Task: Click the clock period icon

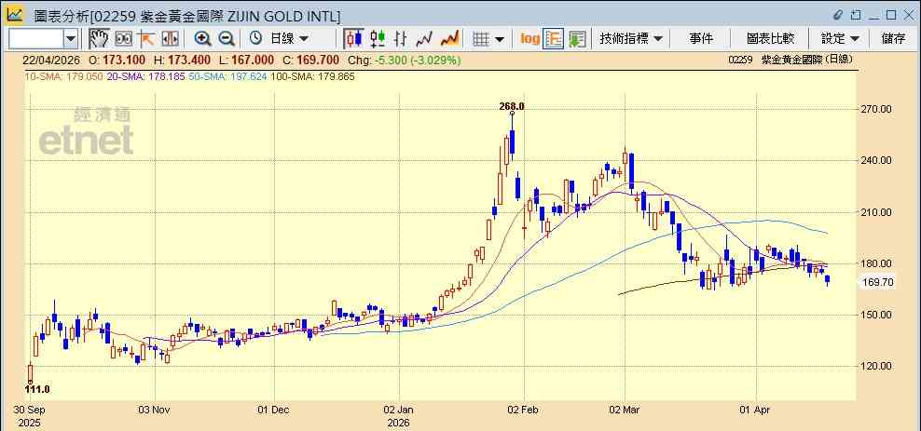Action: click(x=255, y=39)
